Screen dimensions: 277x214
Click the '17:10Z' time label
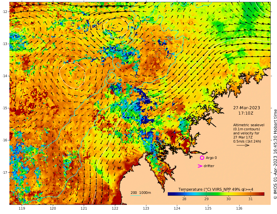[x=246, y=113]
